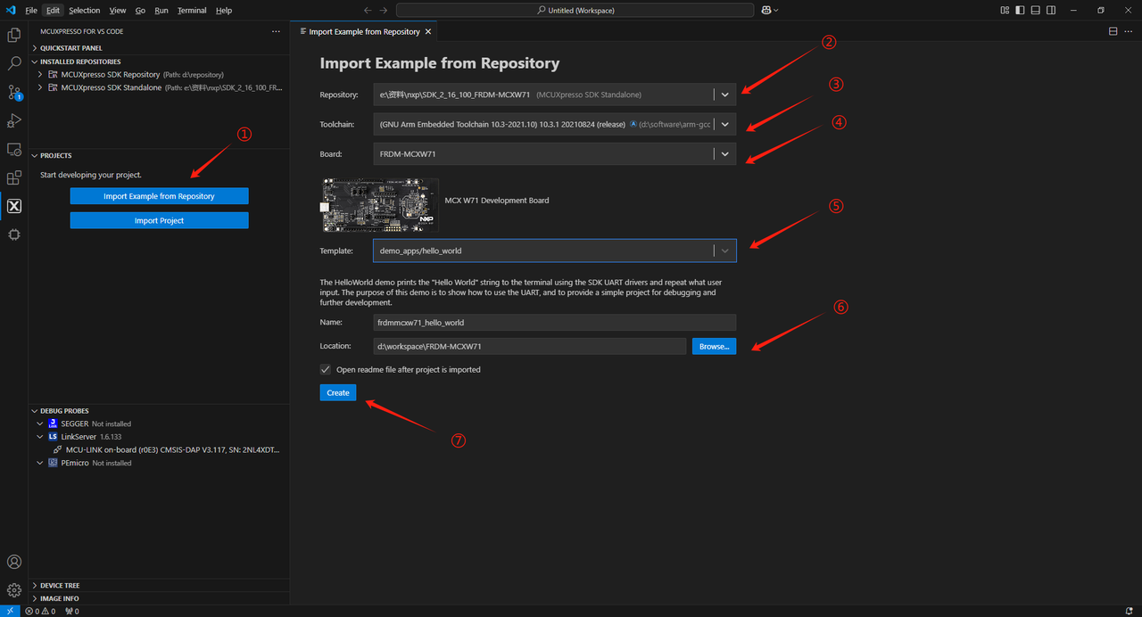Click the Import Project button

[159, 220]
